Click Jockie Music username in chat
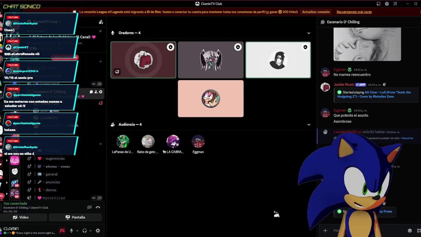This screenshot has height=237, width=421. (344, 85)
